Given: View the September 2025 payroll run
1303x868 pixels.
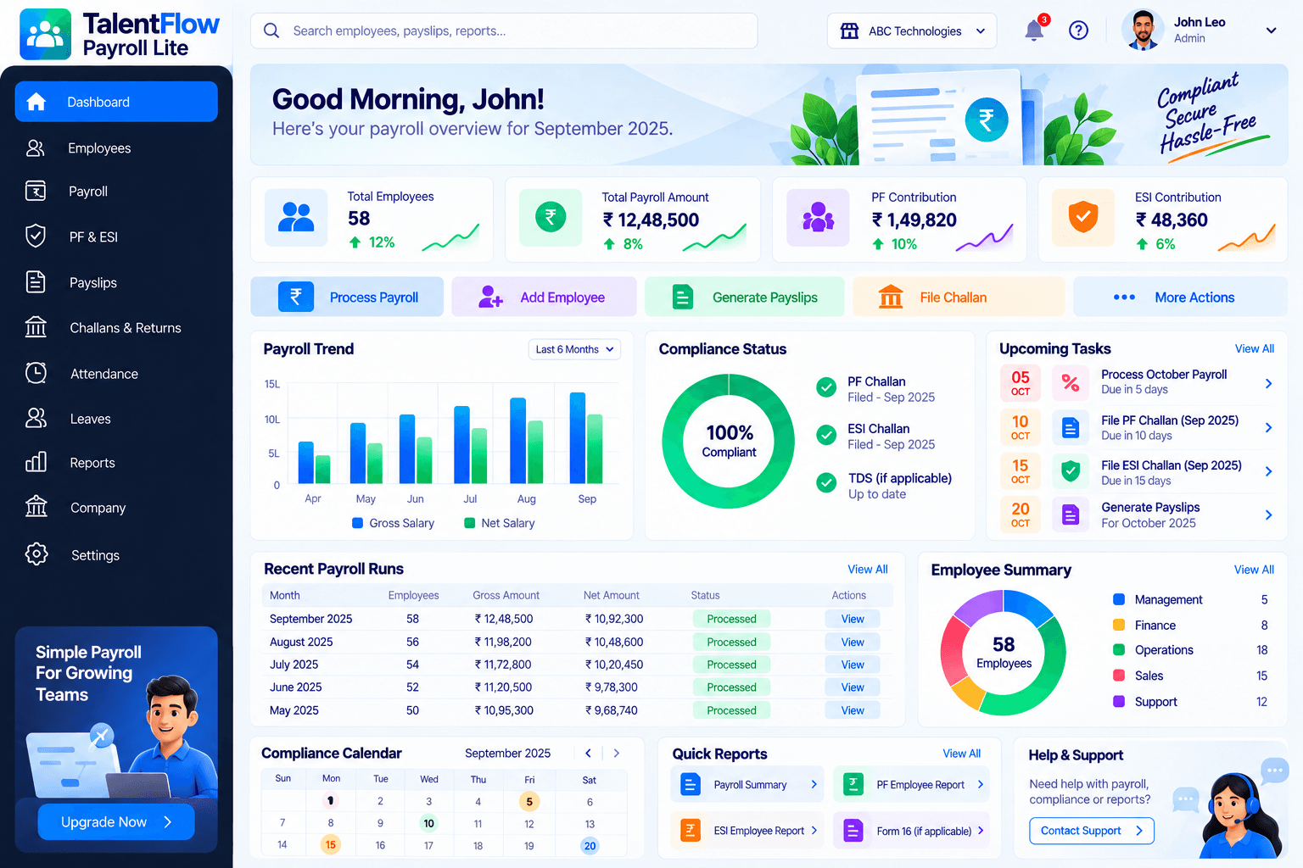Looking at the screenshot, I should 853,619.
